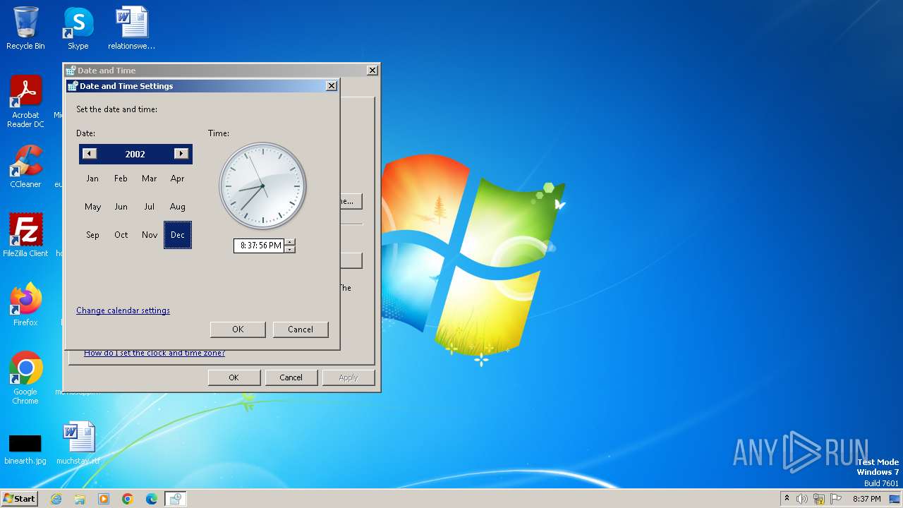
Task: Select Jun in the month grid
Action: [121, 207]
